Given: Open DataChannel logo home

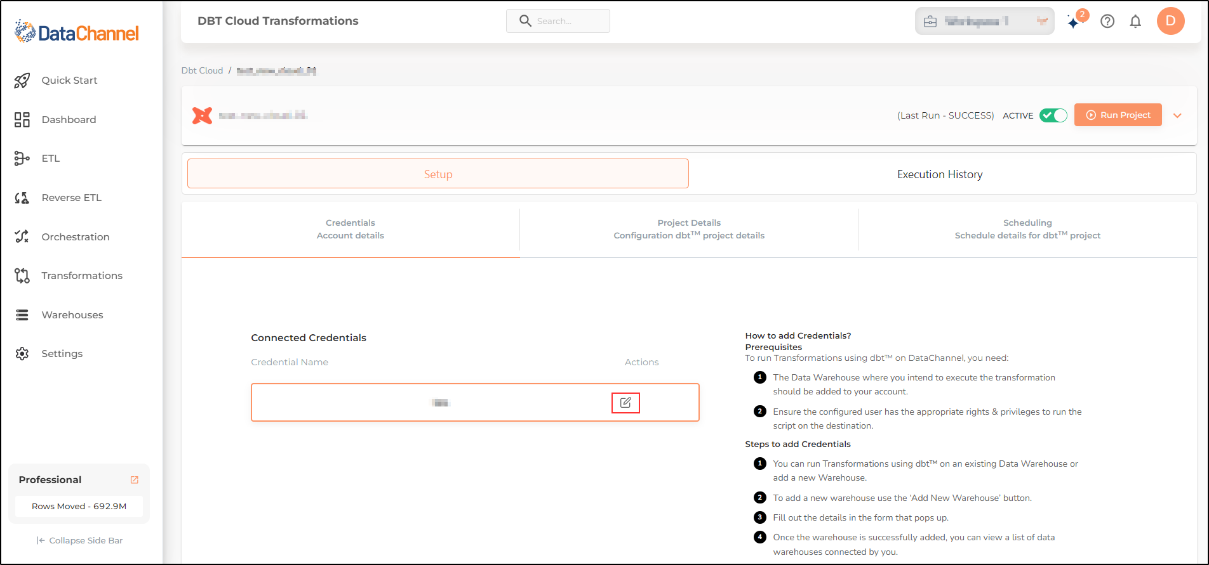Looking at the screenshot, I should 76,32.
